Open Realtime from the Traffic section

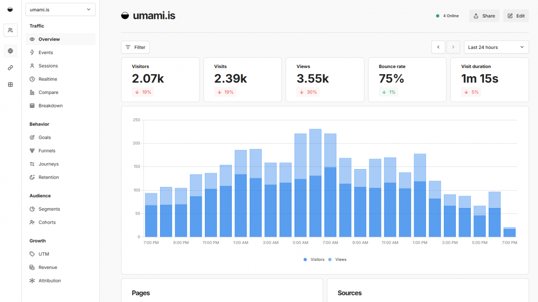click(48, 79)
